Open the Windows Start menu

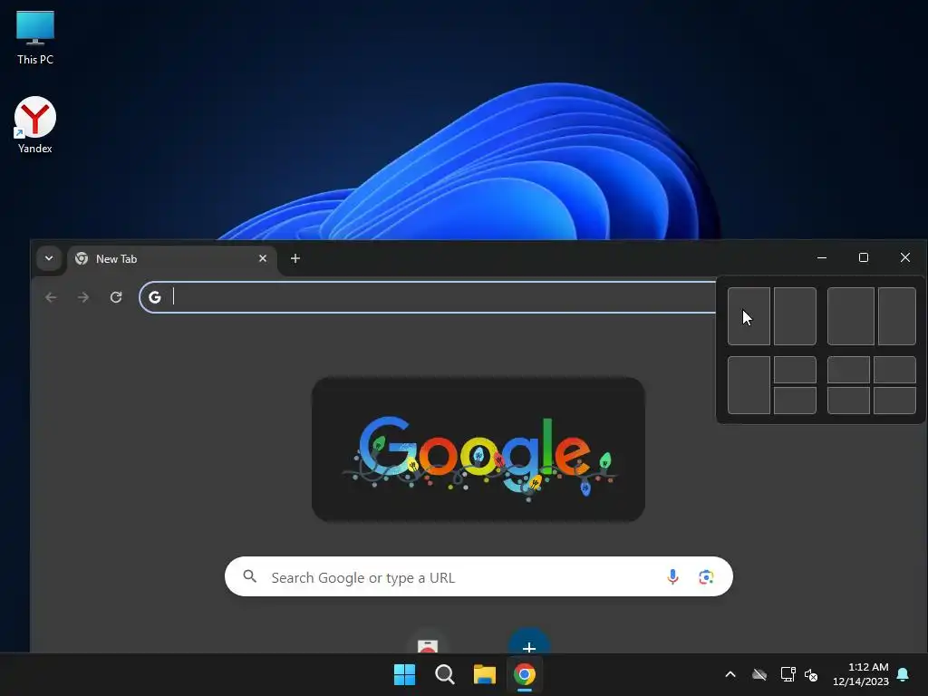(x=405, y=674)
